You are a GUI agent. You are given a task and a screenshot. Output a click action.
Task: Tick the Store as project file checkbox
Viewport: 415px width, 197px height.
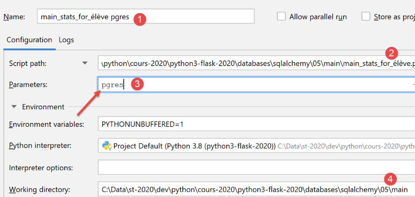366,17
